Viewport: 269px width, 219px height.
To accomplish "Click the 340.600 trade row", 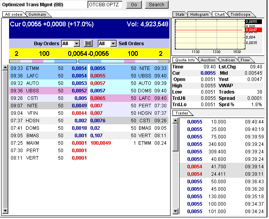I will (x=222, y=144).
